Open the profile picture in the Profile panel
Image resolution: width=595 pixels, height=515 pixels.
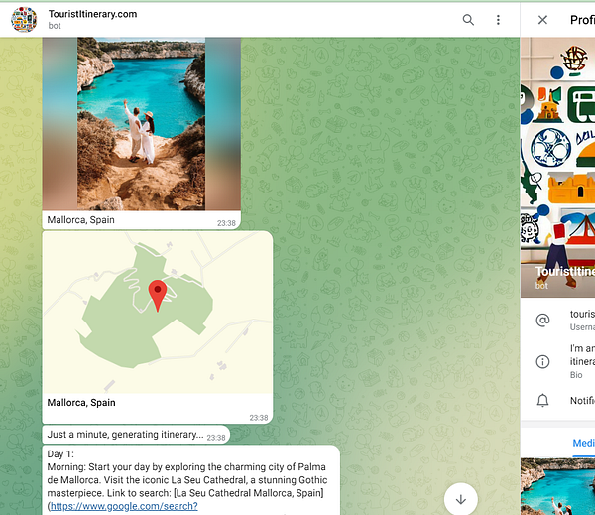coord(557,167)
